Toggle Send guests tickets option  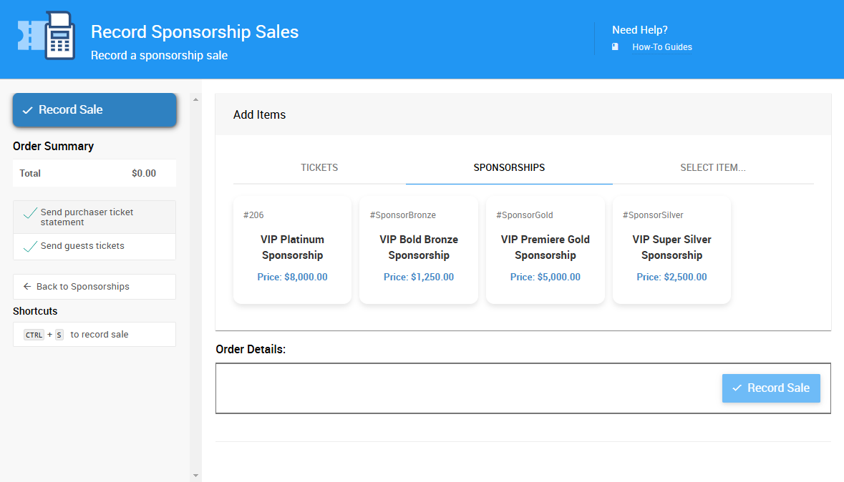94,246
